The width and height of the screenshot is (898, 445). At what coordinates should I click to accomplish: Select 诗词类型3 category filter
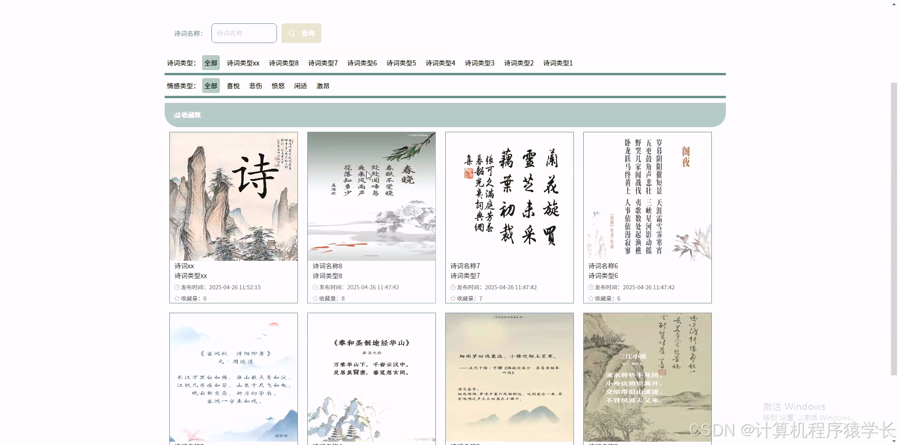tap(479, 63)
